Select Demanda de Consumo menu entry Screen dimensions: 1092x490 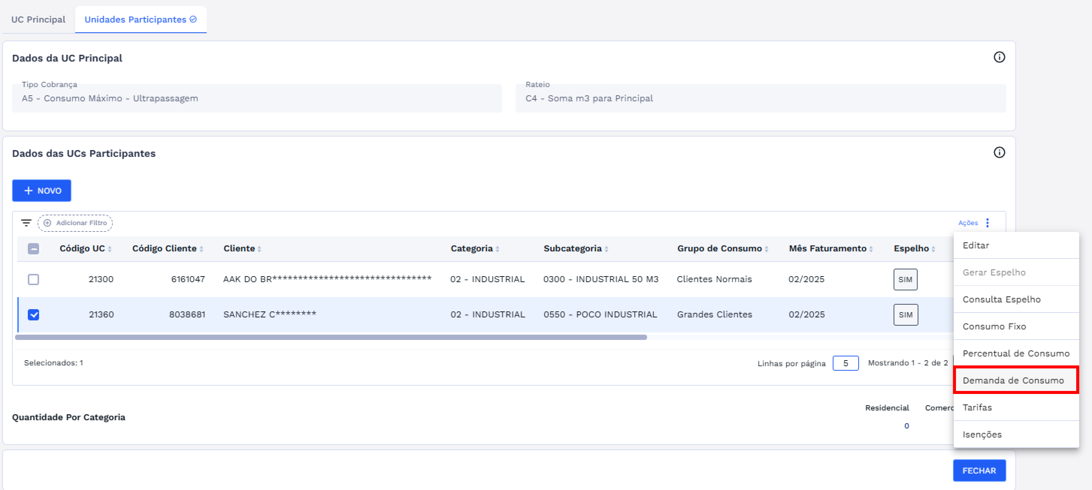[1013, 380]
